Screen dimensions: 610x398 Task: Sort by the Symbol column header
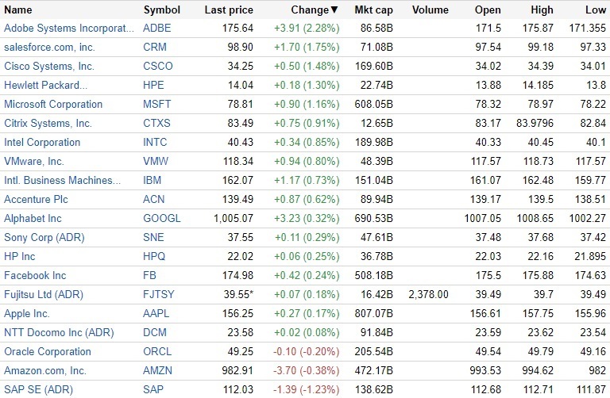(161, 10)
